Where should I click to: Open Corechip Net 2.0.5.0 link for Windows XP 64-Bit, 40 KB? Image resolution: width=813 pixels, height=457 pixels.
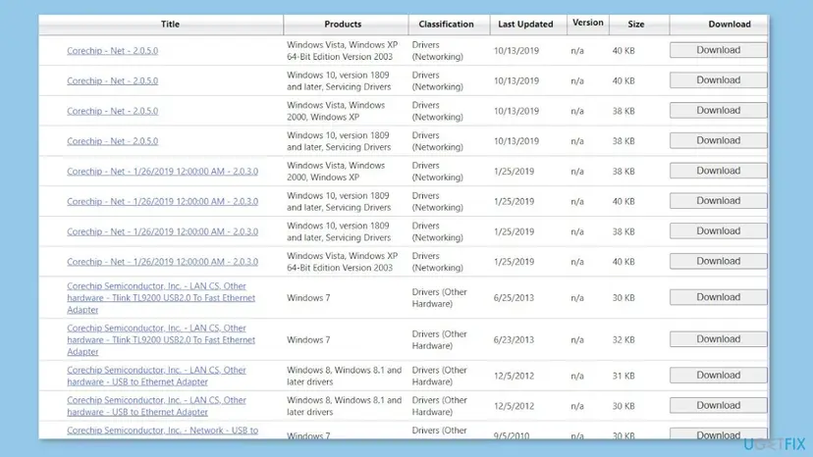113,51
